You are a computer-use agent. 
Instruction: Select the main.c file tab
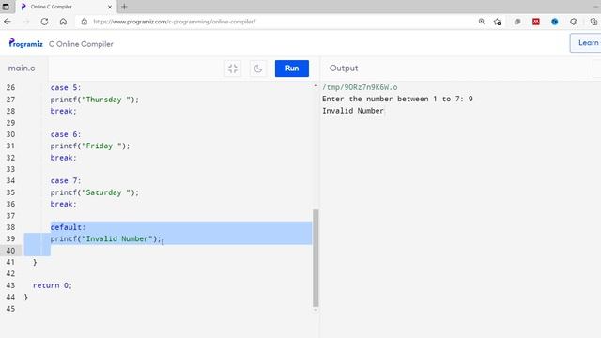[x=22, y=69]
